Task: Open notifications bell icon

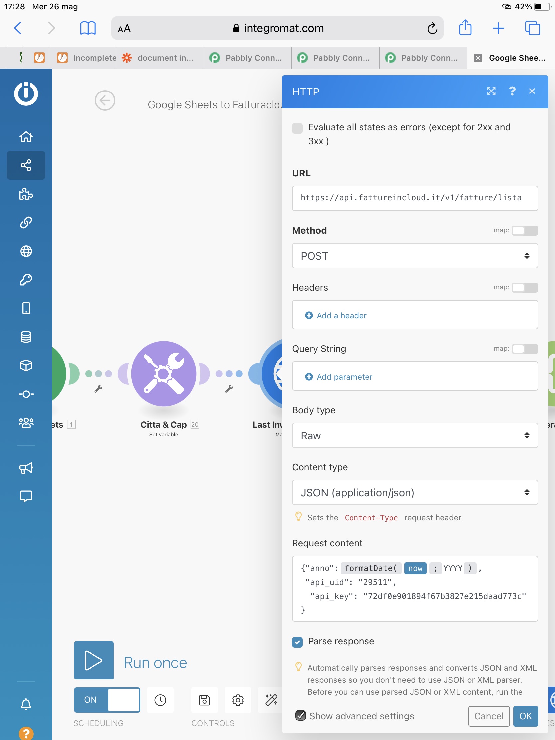Action: click(26, 704)
